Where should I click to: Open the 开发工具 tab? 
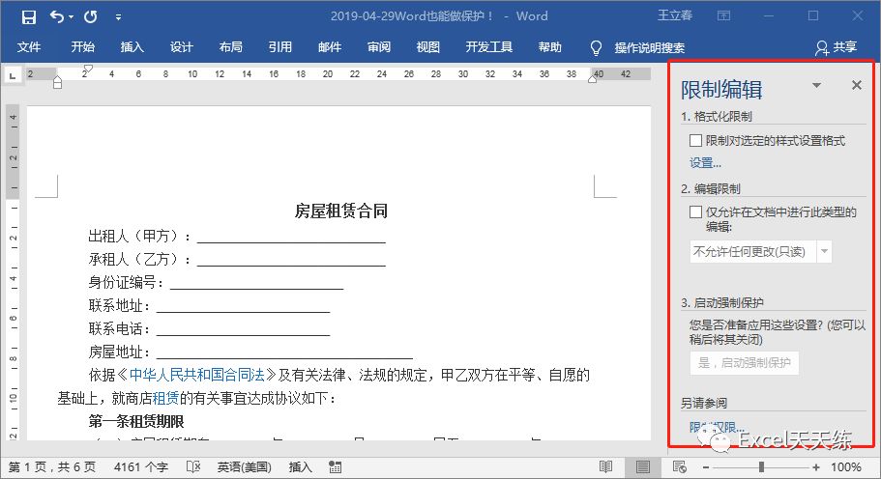(x=488, y=47)
